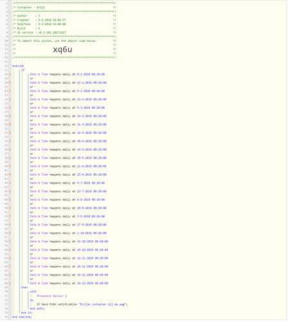The height and width of the screenshot is (322, 289).
Task: Click the lightning bolt icon on line 18
Action: pos(10,74)
